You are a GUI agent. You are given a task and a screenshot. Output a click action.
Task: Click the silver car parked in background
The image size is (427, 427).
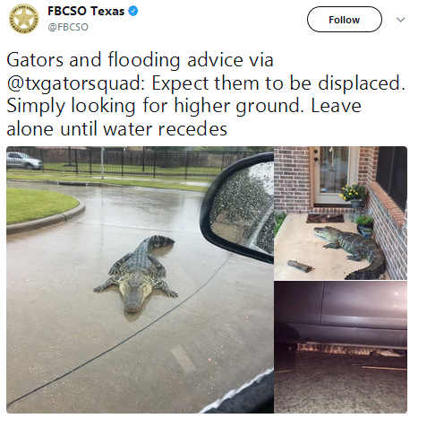coord(24,161)
